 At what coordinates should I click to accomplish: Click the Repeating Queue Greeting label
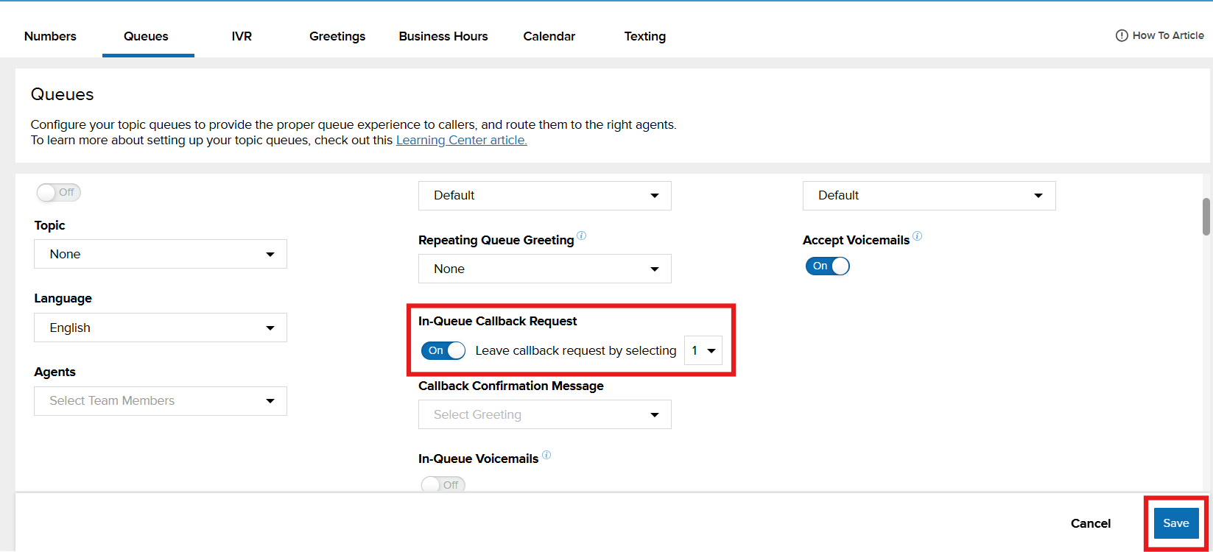pos(496,240)
